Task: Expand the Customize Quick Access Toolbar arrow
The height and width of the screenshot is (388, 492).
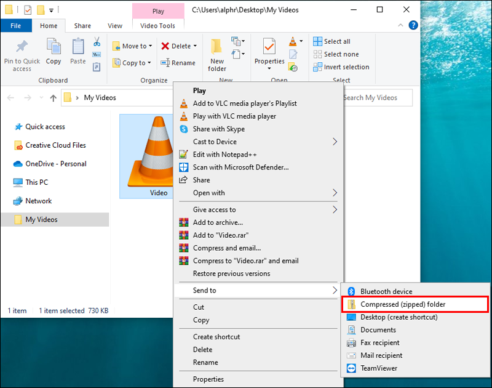Action: click(51, 10)
